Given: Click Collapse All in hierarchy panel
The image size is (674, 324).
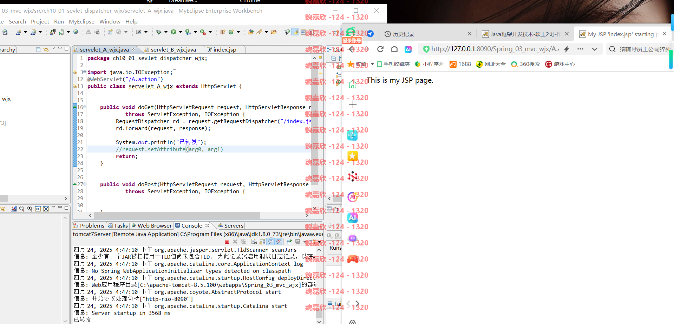Looking at the screenshot, I should point(38,49).
